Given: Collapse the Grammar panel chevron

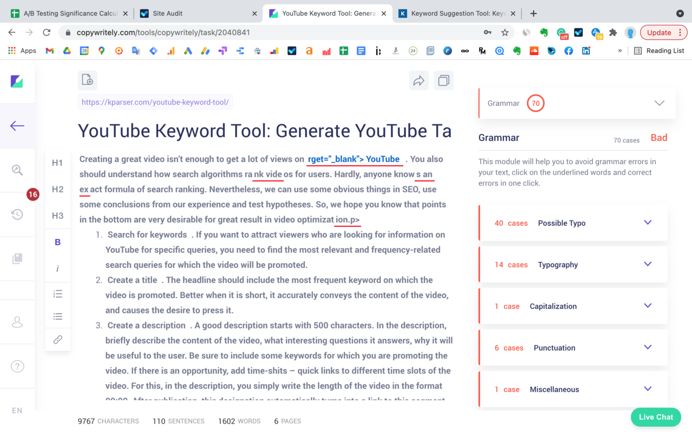Looking at the screenshot, I should (659, 103).
